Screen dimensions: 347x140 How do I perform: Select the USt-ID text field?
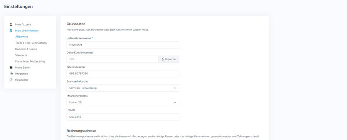[123, 117]
